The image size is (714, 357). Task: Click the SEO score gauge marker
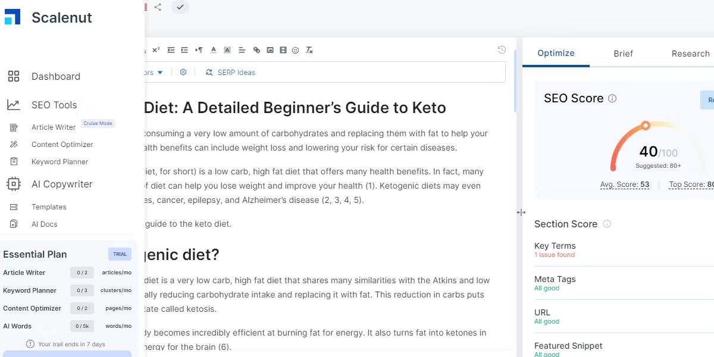646,126
